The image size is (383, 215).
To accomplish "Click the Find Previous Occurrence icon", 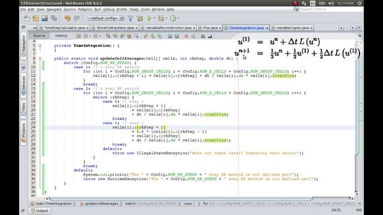I will click(115, 36).
